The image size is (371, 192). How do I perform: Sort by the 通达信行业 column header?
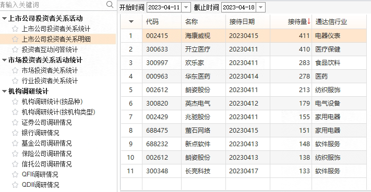point(339,22)
